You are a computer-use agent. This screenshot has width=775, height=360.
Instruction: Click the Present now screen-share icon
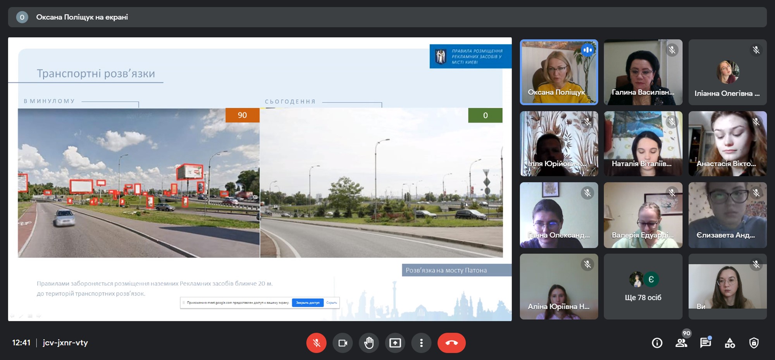395,343
